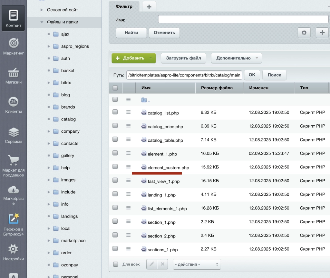The height and width of the screenshot is (278, 330).
Task: Enable the Для всех checkbox
Action: 115,264
